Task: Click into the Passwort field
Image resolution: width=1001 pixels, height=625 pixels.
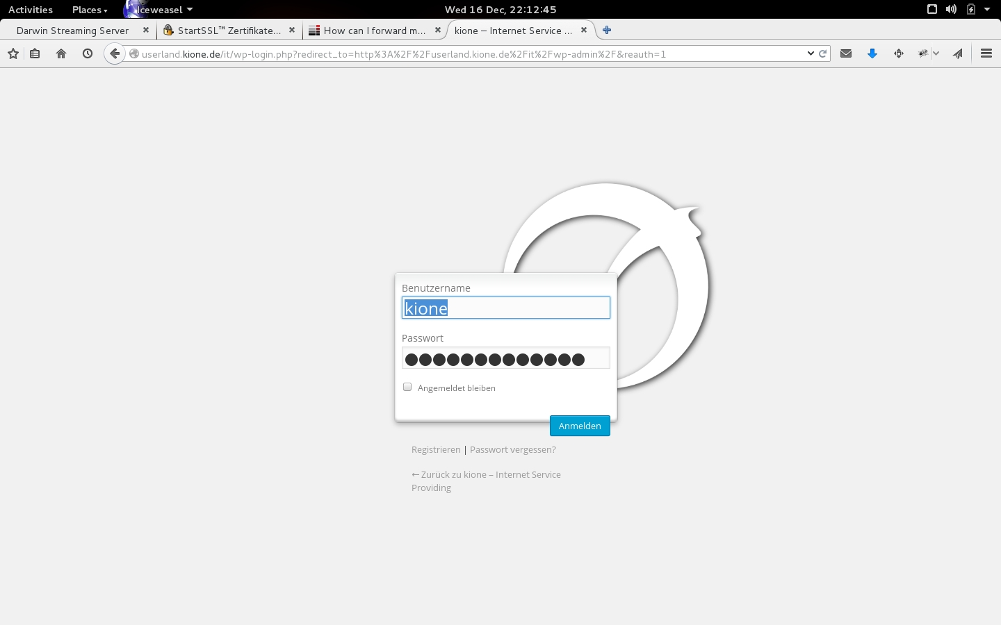Action: pyautogui.click(x=505, y=358)
